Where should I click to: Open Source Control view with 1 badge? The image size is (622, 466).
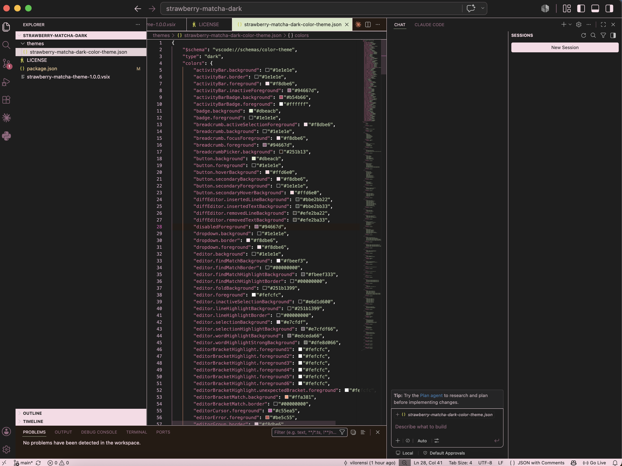(x=6, y=63)
